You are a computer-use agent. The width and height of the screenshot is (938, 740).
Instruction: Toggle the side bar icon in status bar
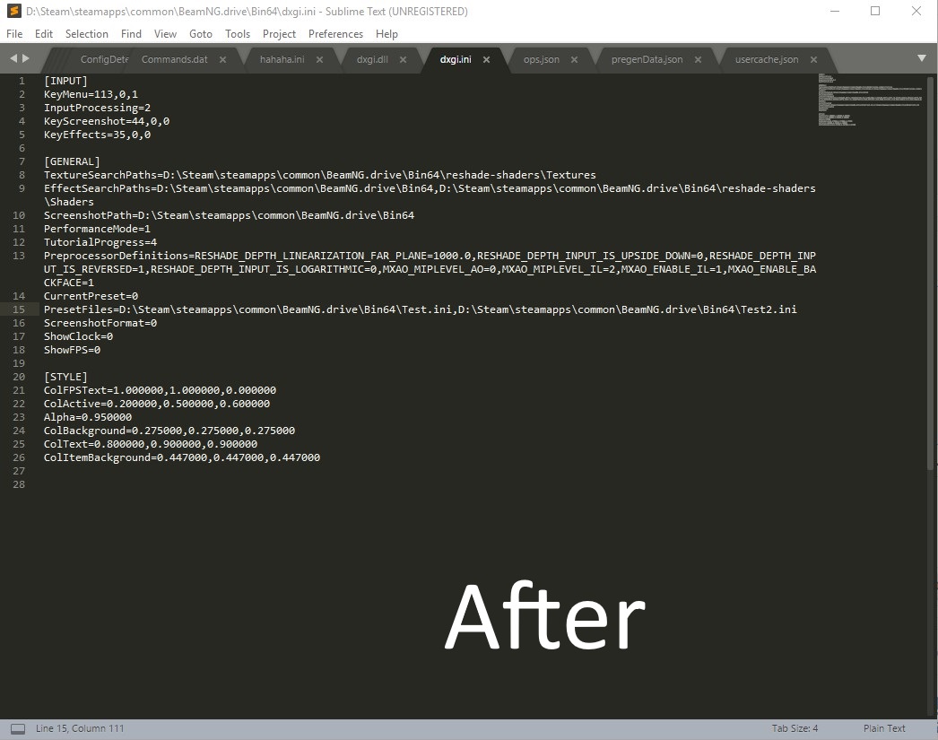click(18, 728)
